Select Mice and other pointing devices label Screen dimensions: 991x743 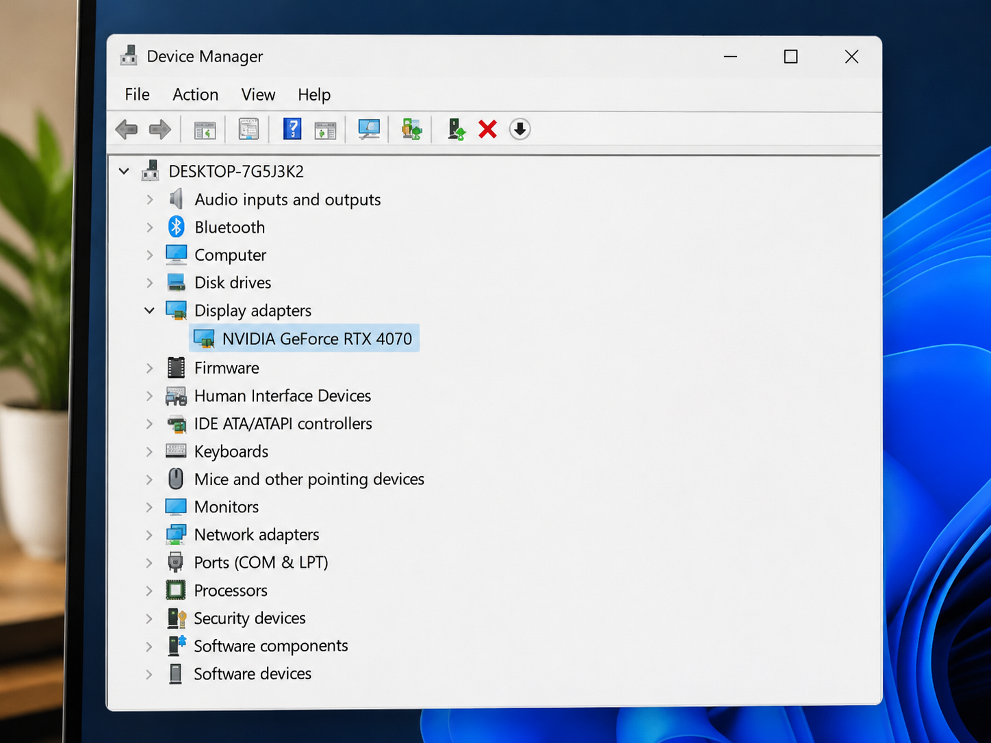click(309, 479)
